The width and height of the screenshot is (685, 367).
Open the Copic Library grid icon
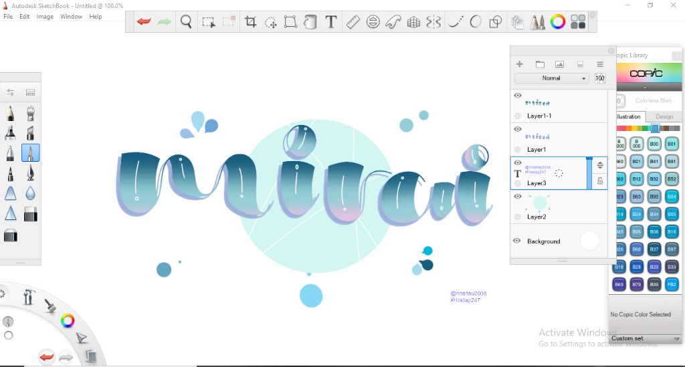point(578,21)
